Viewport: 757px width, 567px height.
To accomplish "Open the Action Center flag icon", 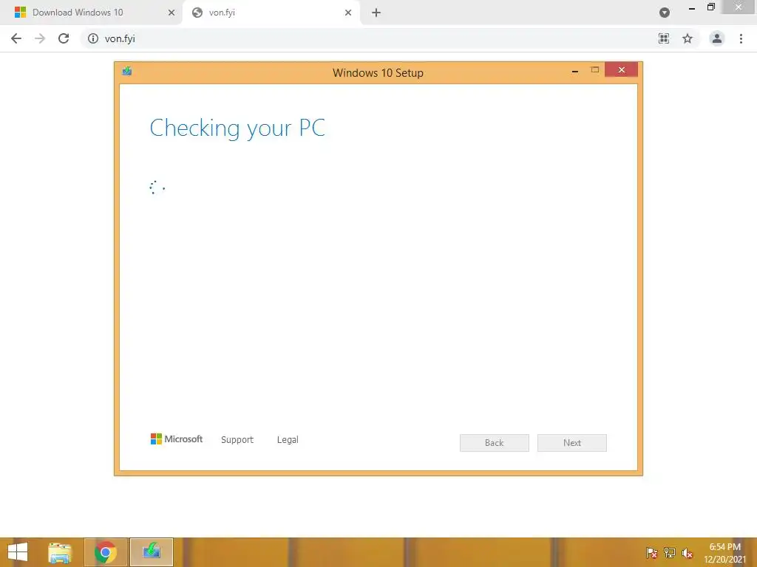I will (652, 553).
